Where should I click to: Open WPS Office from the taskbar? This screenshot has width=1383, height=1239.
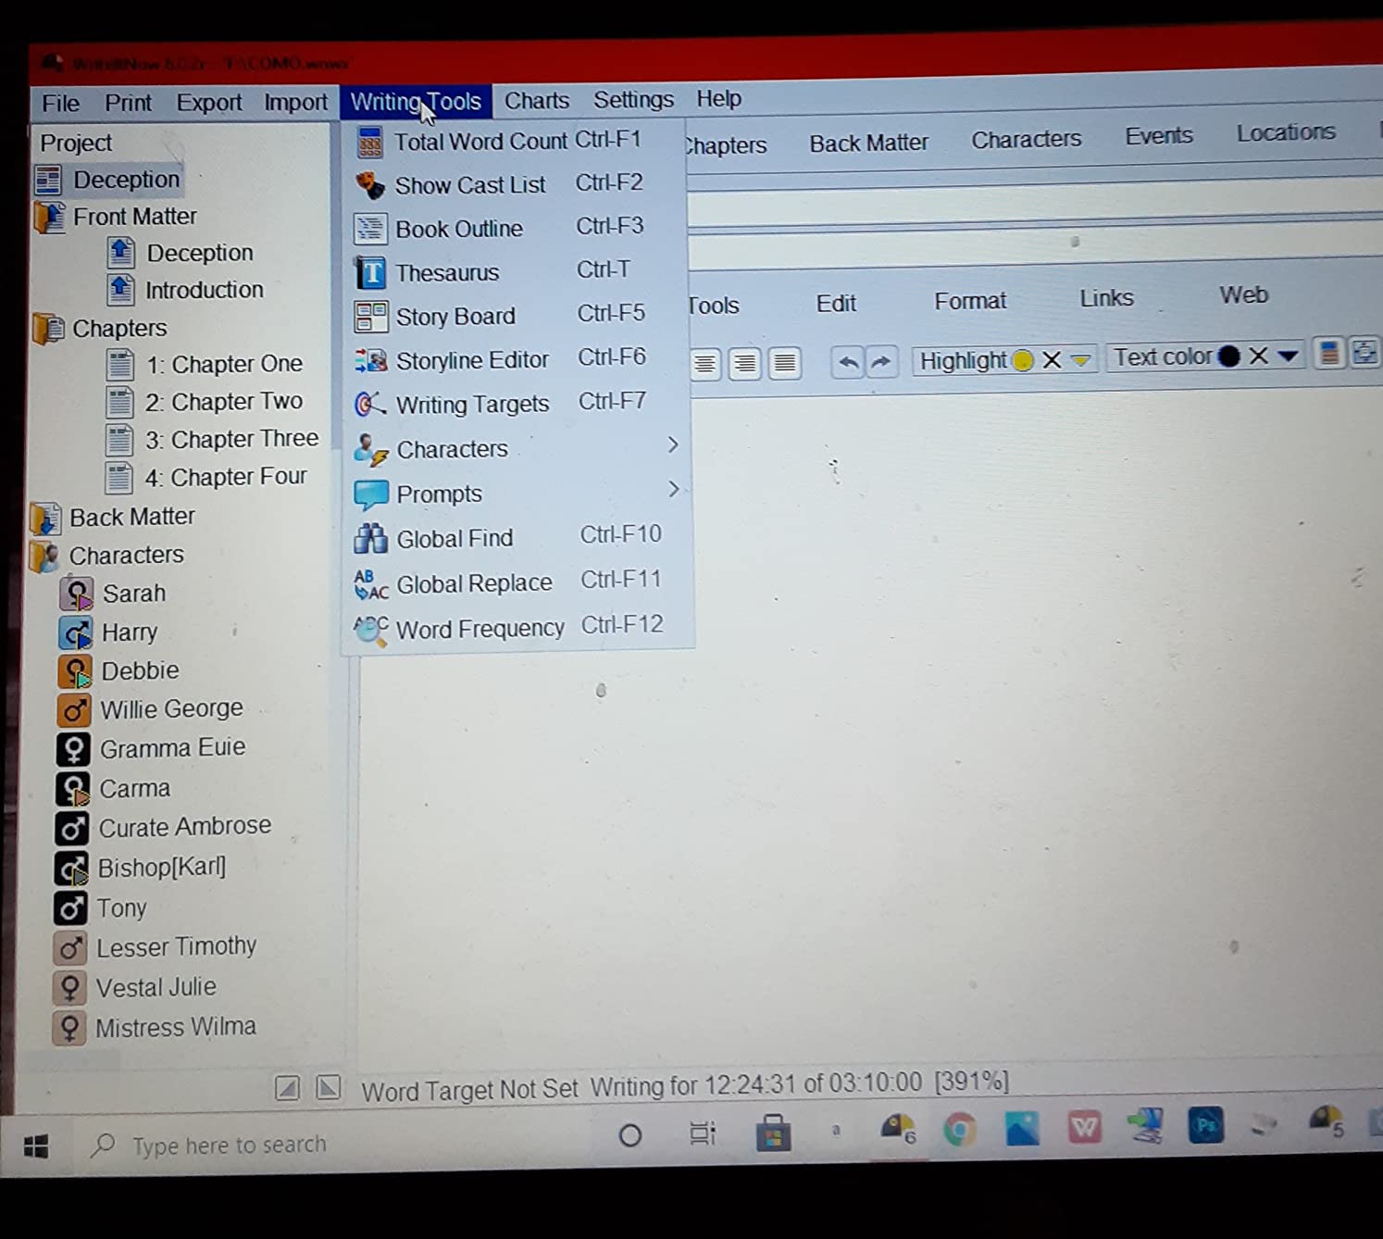coord(1084,1128)
